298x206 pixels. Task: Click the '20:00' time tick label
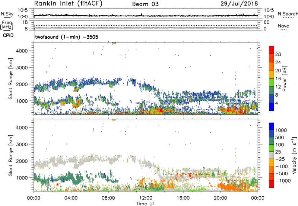[x=221, y=198]
